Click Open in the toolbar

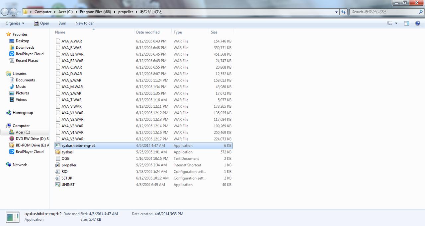point(42,23)
